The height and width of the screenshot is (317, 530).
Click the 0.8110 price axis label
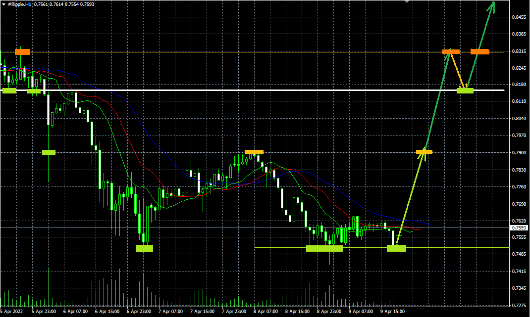[x=519, y=101]
